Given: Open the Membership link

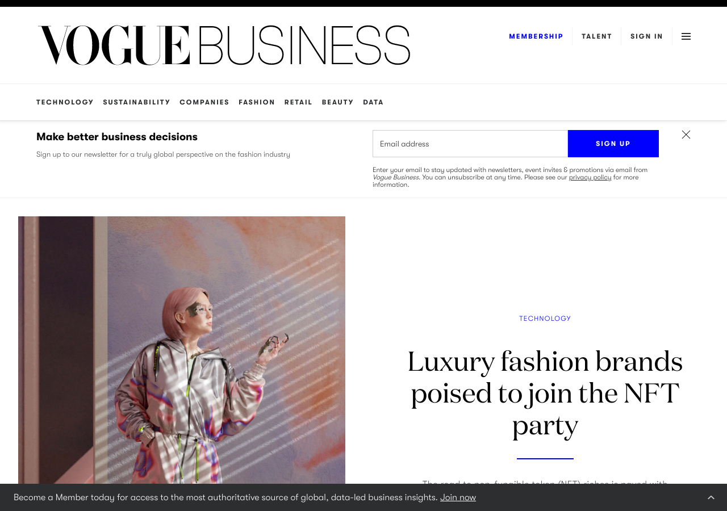Looking at the screenshot, I should [x=536, y=36].
